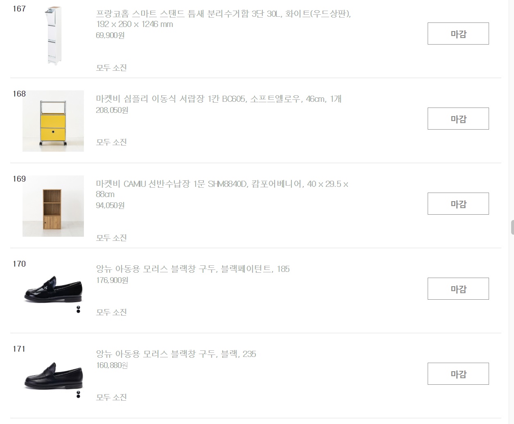Select color dots under item 171 shoe
This screenshot has width=514, height=424.
(78, 395)
